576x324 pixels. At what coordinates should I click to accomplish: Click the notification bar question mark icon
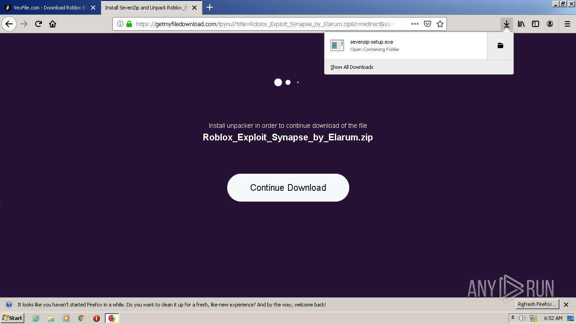coord(9,305)
